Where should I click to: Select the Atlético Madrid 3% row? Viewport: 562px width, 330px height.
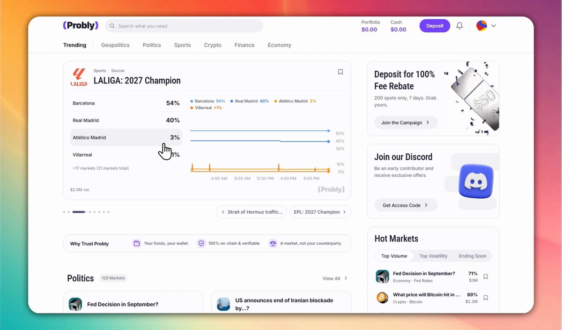click(126, 137)
